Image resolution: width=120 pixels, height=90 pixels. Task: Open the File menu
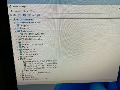[11, 11]
